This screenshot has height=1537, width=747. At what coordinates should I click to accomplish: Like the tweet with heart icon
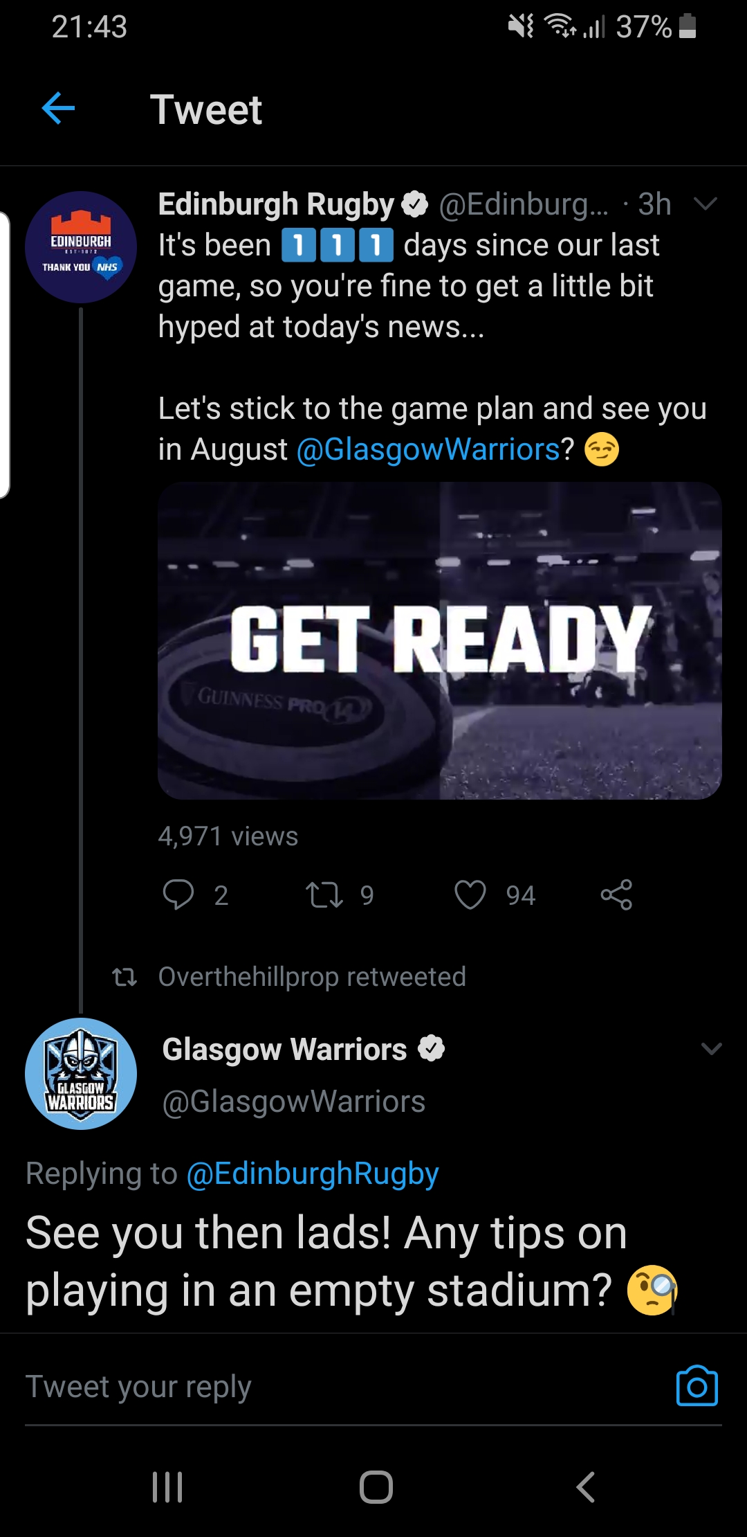(x=470, y=895)
